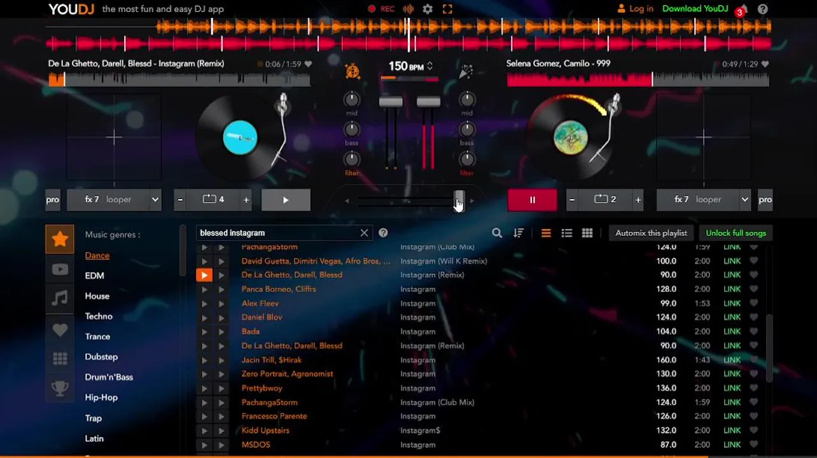Click the metronome sync icon left of BPM
This screenshot has width=817, height=458.
(352, 71)
